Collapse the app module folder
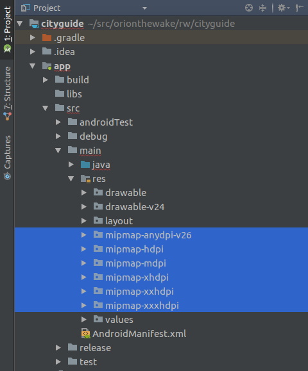Image resolution: width=308 pixels, height=371 pixels. (33, 66)
